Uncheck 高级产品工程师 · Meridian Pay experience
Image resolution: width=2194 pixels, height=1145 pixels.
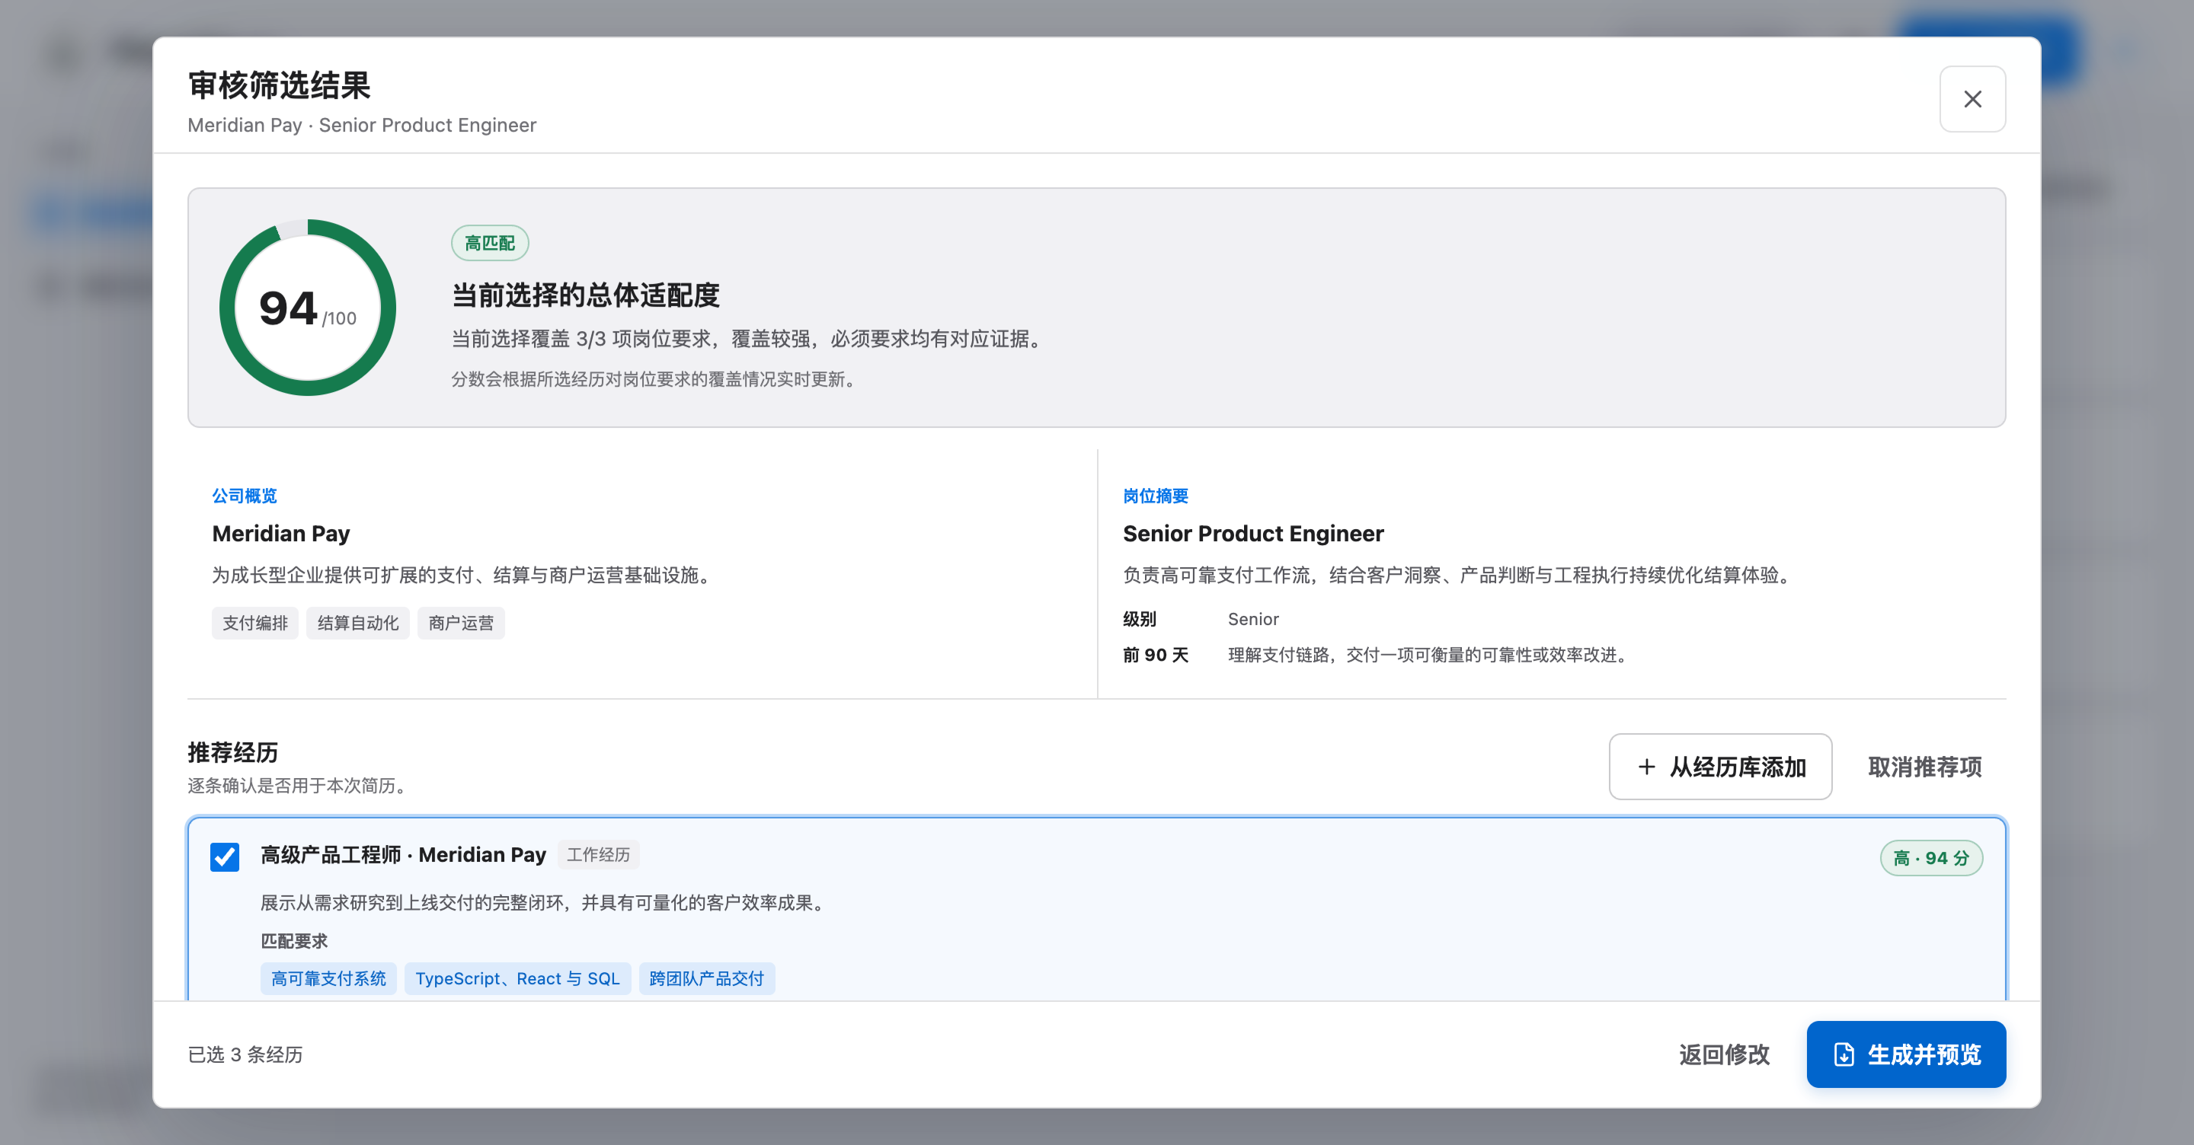[225, 856]
